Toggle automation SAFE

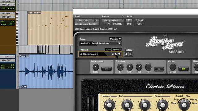[129, 24]
